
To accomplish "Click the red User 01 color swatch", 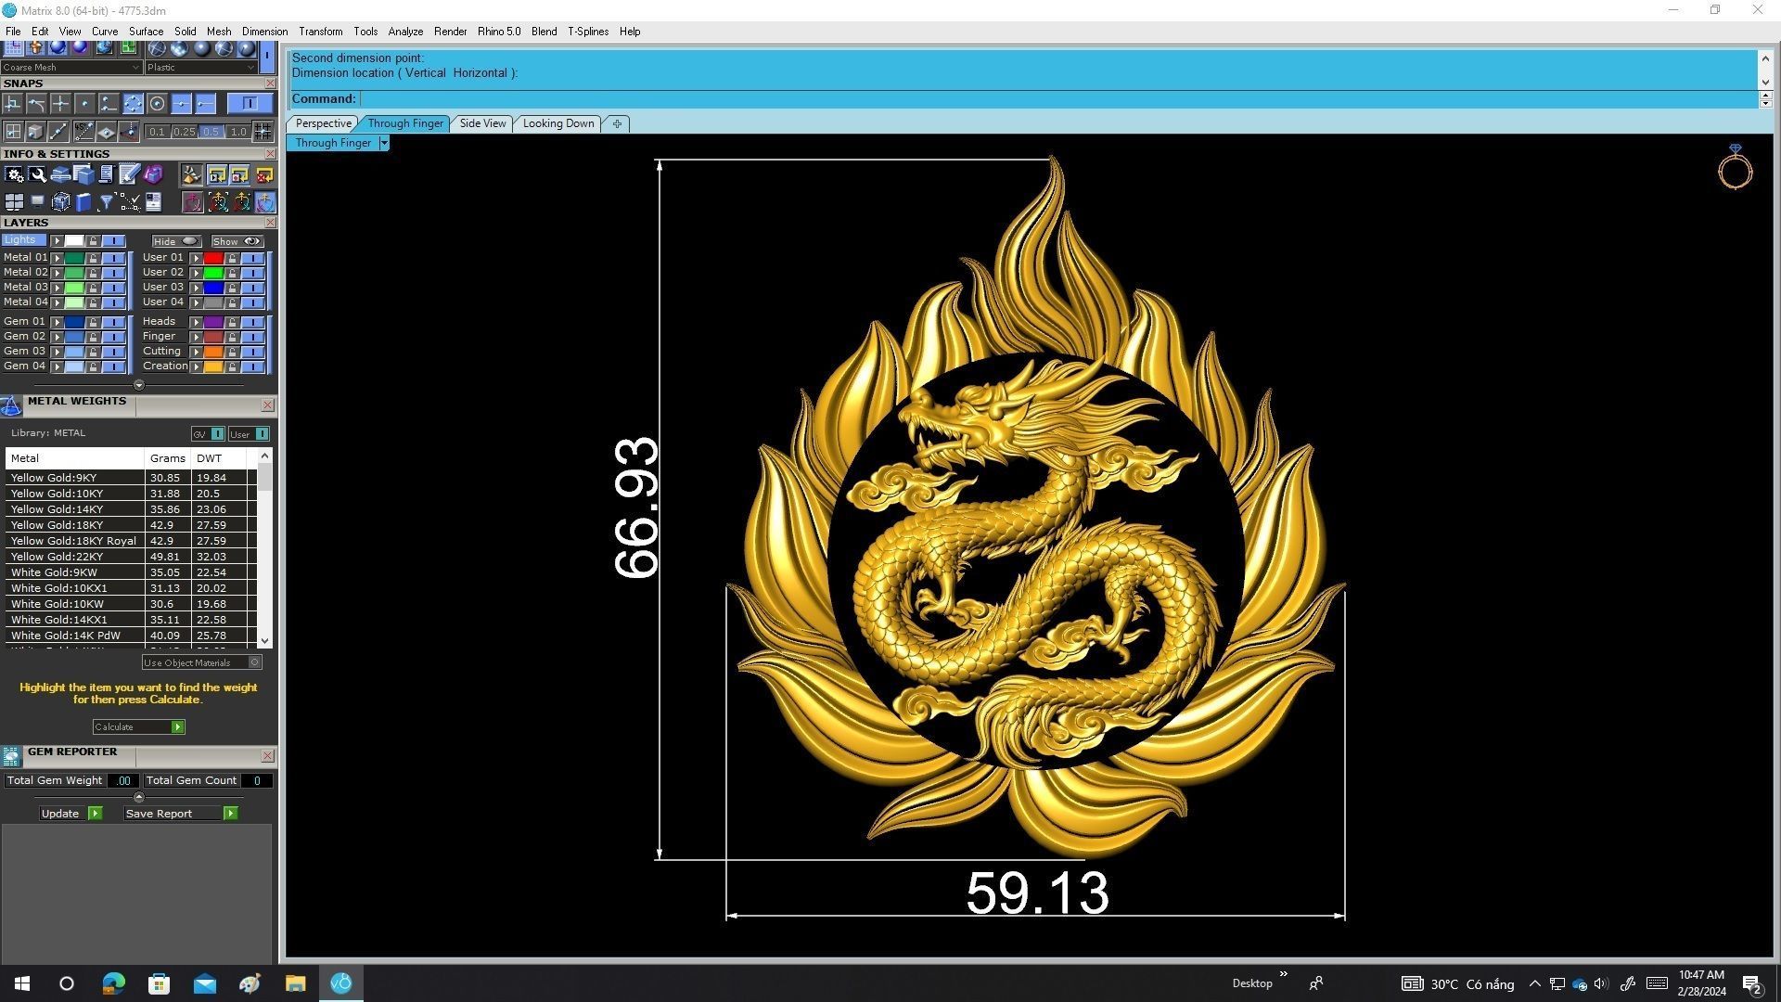I will [x=213, y=258].
